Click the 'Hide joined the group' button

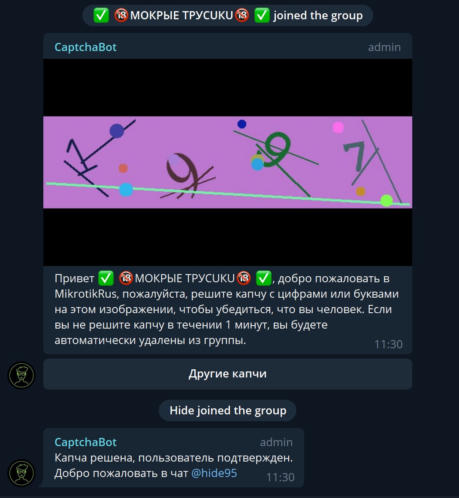point(228,410)
